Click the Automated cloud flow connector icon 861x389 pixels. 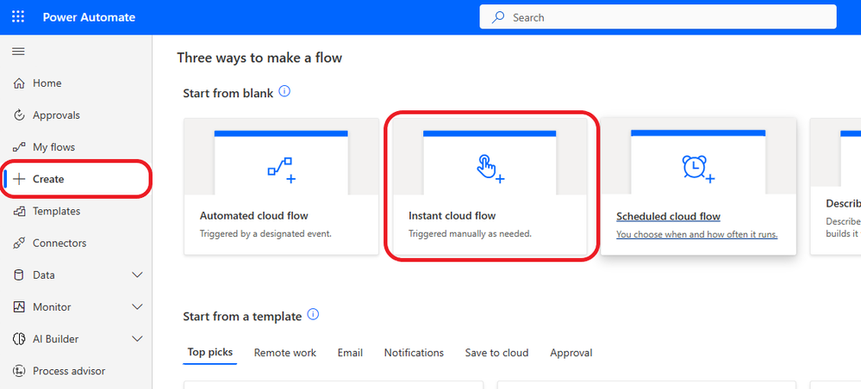(x=281, y=170)
